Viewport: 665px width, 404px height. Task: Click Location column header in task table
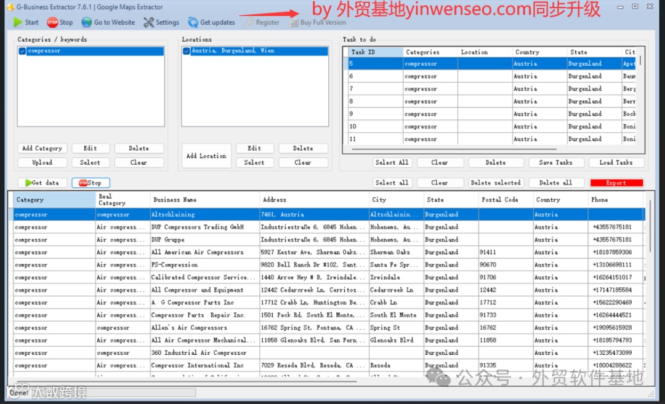485,52
